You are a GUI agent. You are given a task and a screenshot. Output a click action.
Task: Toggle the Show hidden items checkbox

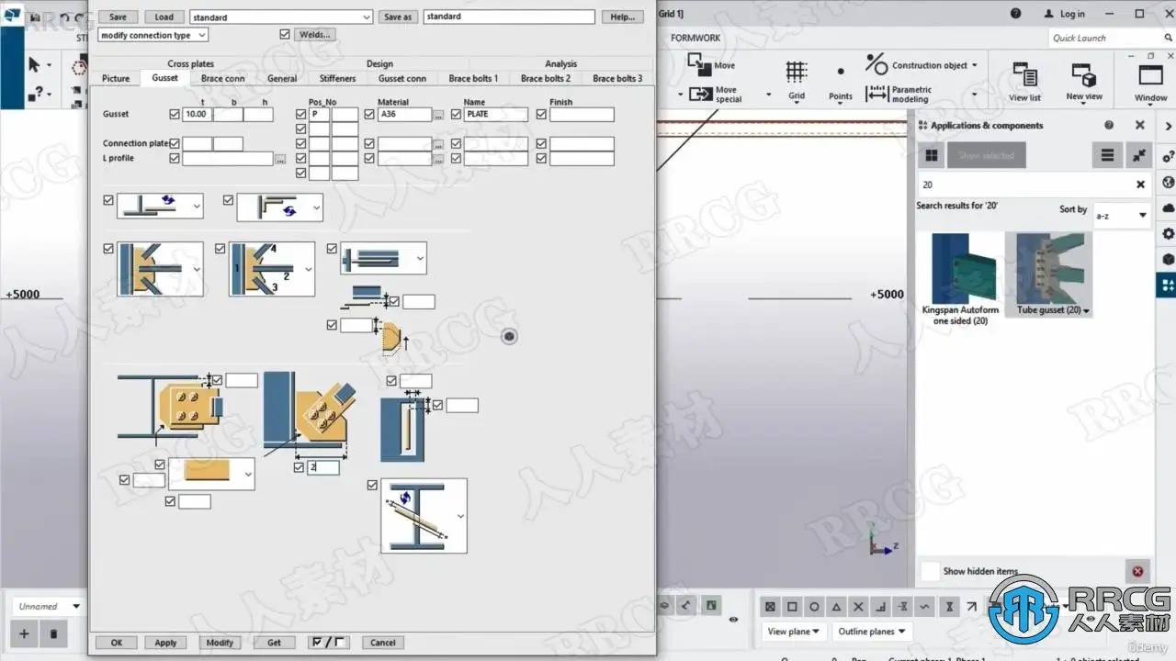[x=930, y=571]
